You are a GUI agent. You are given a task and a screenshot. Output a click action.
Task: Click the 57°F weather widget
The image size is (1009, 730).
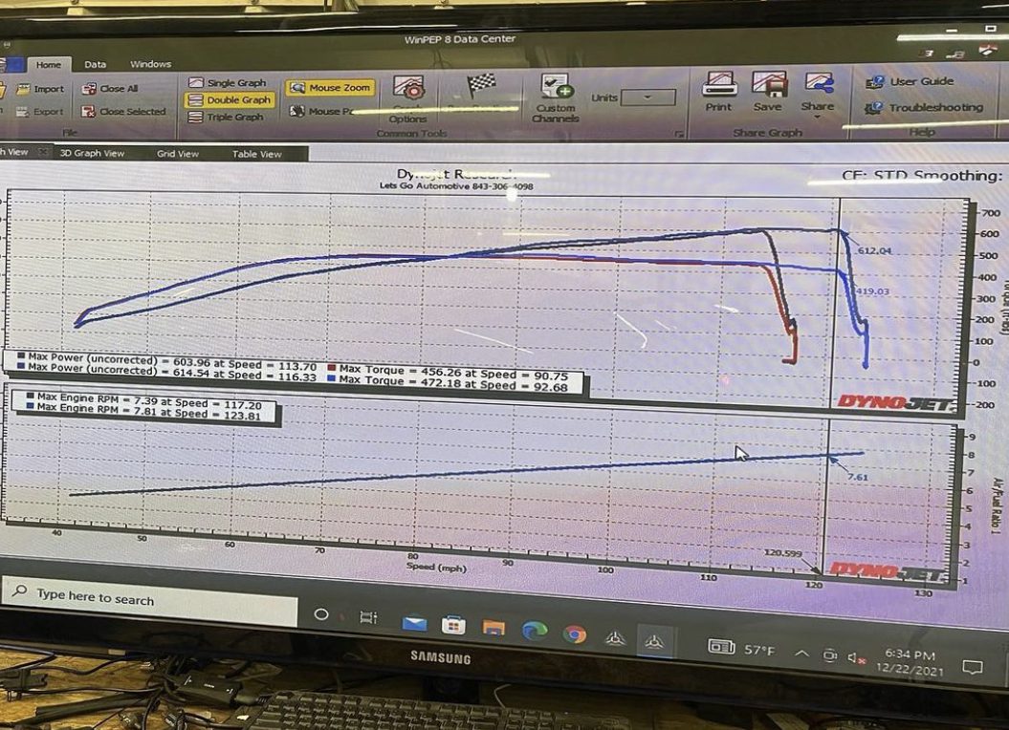coord(741,649)
